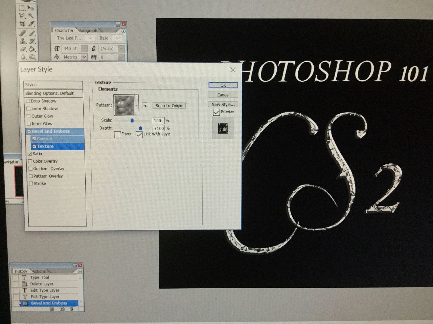The width and height of the screenshot is (433, 324).
Task: Select the Sponge tool beside Blur
Action: click(32, 57)
